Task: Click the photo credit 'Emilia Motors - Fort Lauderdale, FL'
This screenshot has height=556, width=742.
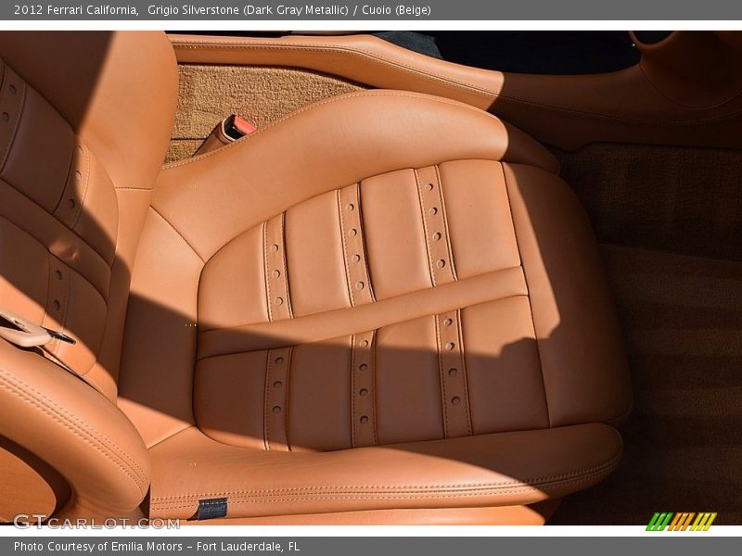Action: (x=205, y=547)
